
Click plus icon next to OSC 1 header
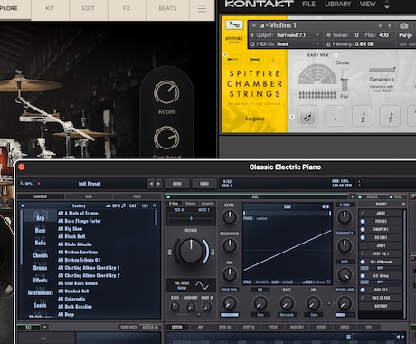point(352,196)
